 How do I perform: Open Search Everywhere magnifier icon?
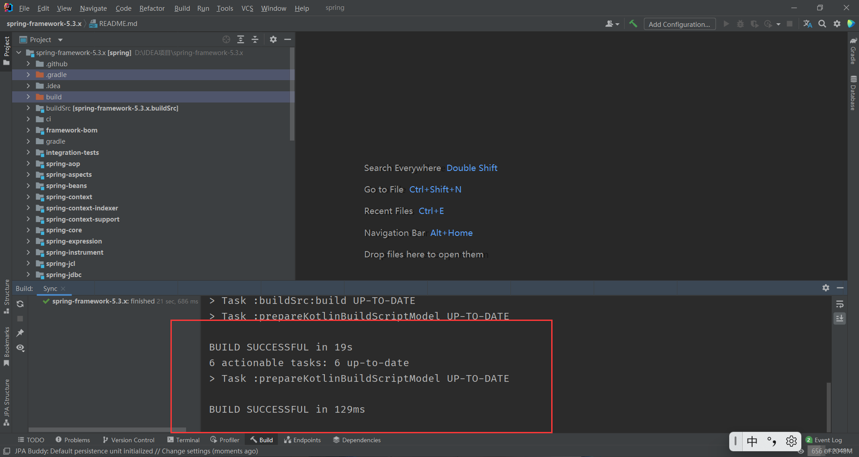click(x=822, y=24)
